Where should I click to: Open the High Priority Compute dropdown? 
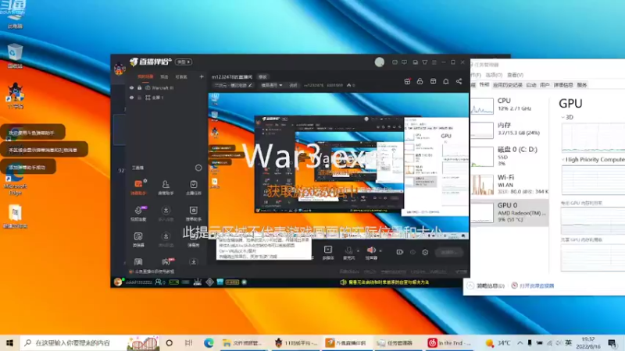(594, 160)
